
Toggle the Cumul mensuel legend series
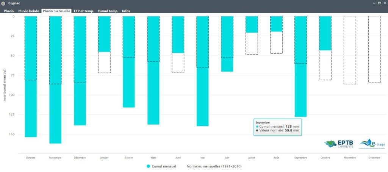click(x=162, y=166)
